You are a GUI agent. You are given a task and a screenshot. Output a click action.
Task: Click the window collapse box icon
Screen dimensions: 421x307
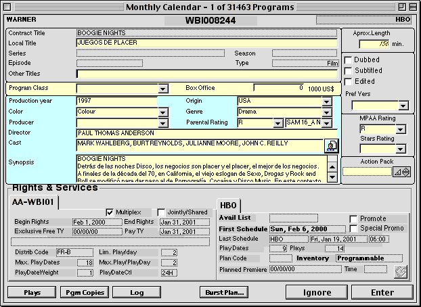pyautogui.click(x=413, y=7)
